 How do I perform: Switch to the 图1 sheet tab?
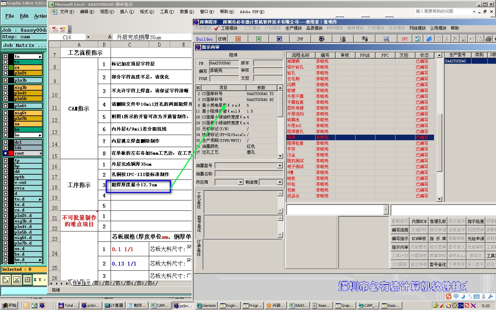pos(98,283)
